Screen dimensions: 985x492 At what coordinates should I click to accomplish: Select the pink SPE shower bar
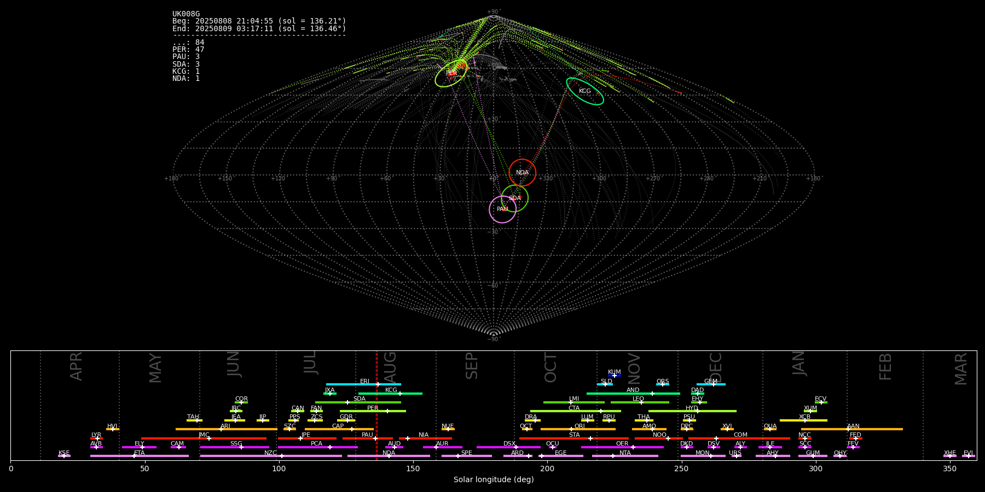coord(467,456)
